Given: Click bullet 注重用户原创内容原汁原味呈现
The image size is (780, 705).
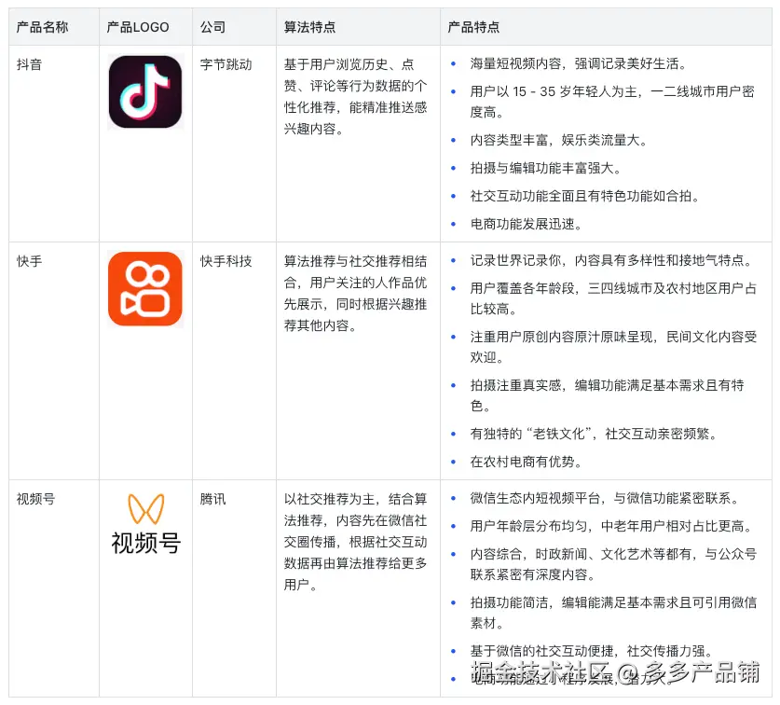Looking at the screenshot, I should (613, 347).
